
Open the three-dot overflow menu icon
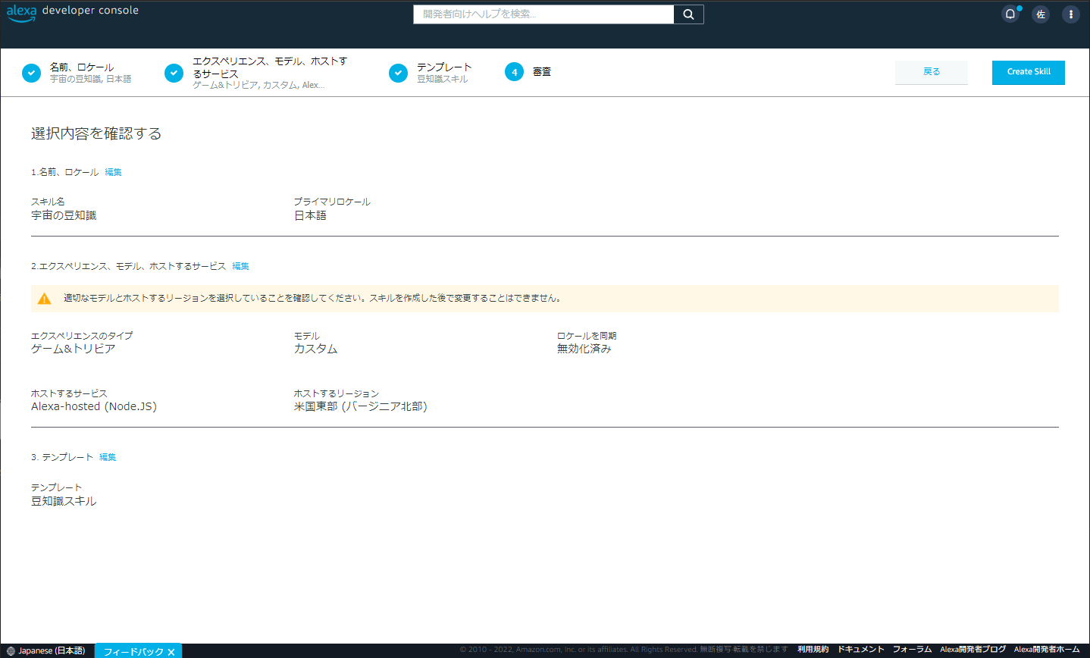click(x=1070, y=14)
